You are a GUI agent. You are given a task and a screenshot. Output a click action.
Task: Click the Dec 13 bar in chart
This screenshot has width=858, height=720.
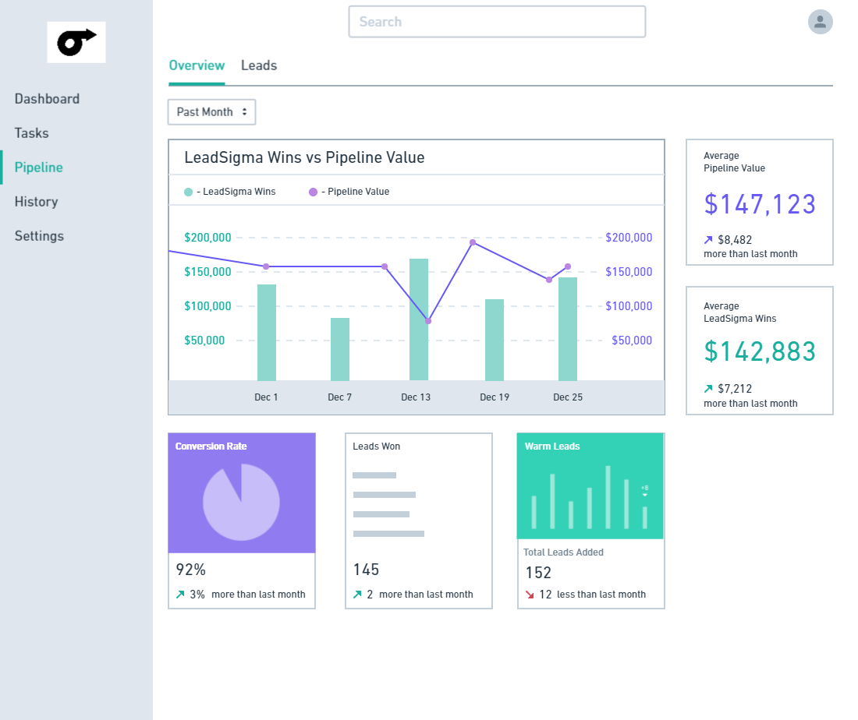tap(419, 319)
